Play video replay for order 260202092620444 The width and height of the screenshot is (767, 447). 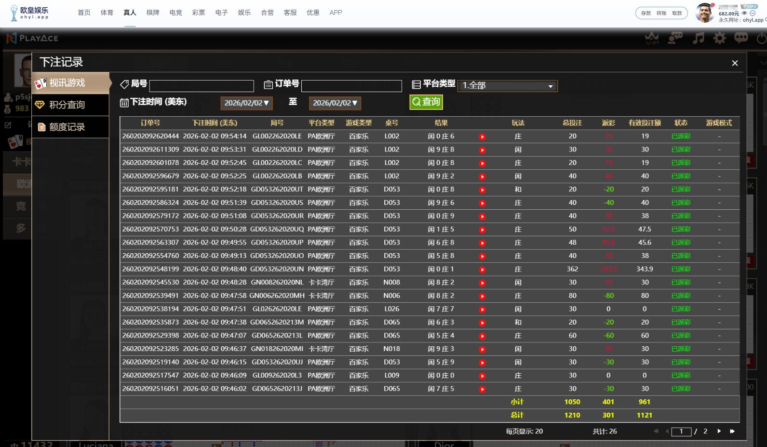(x=482, y=137)
